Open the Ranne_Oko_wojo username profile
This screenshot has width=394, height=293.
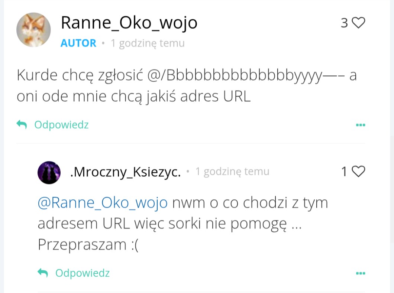(129, 23)
